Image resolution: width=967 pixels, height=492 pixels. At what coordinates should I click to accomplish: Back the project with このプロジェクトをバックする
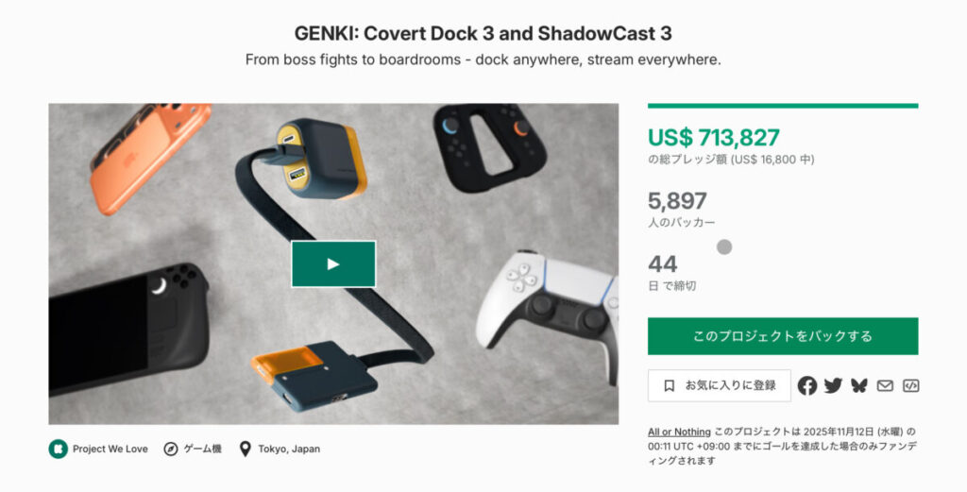pos(783,336)
